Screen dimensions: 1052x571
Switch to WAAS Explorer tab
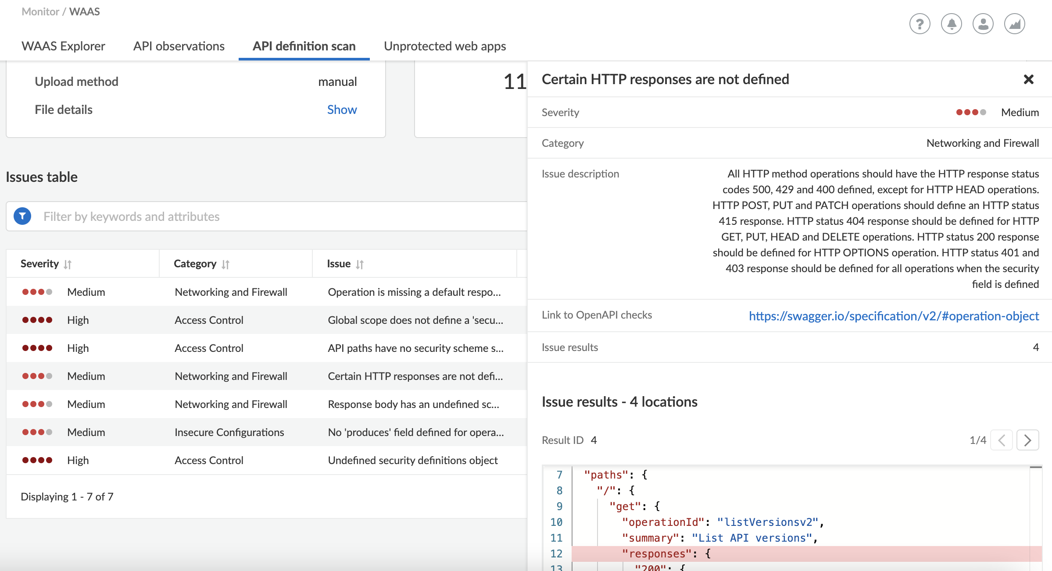pyautogui.click(x=63, y=46)
